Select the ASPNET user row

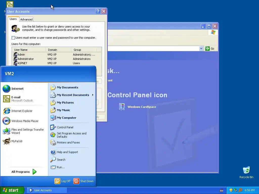(57, 63)
